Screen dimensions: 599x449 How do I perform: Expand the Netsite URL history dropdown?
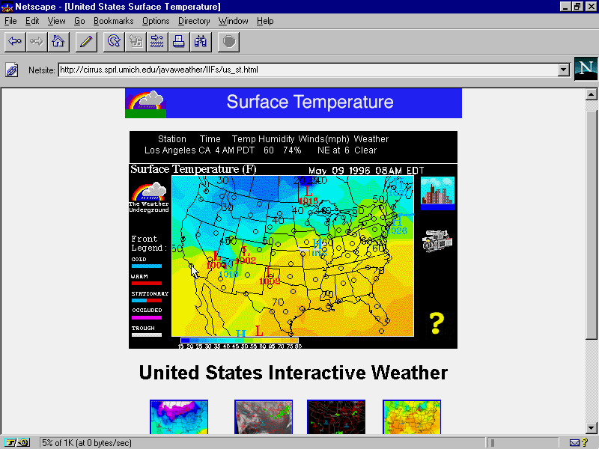[x=564, y=70]
